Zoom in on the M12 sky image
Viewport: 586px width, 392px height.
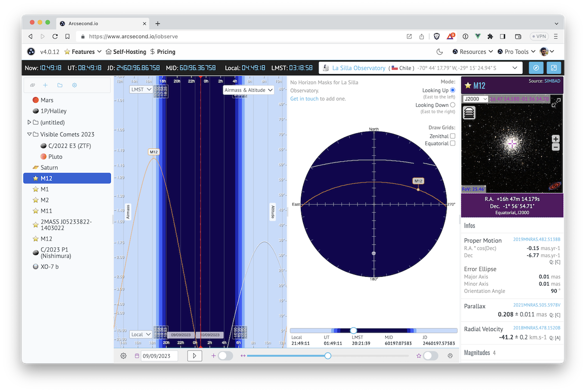pos(555,139)
